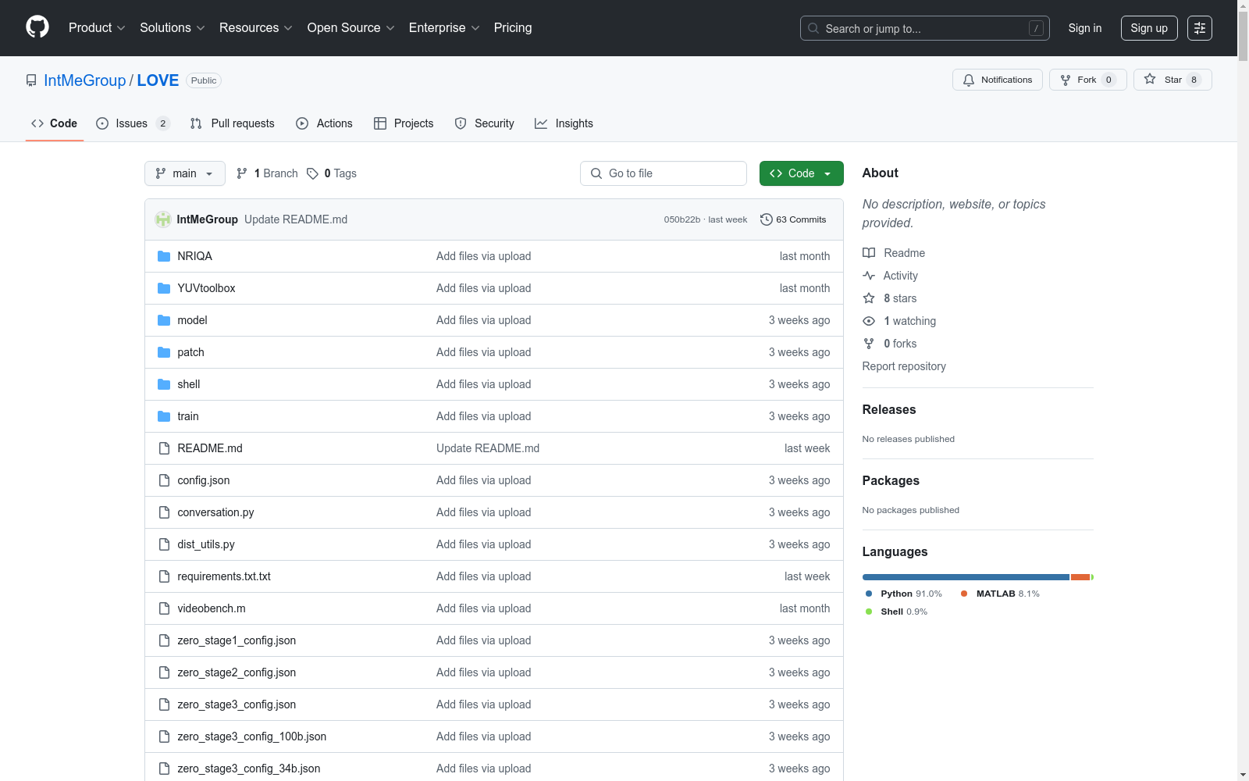Expand the Product menu
The width and height of the screenshot is (1249, 781).
tap(97, 28)
